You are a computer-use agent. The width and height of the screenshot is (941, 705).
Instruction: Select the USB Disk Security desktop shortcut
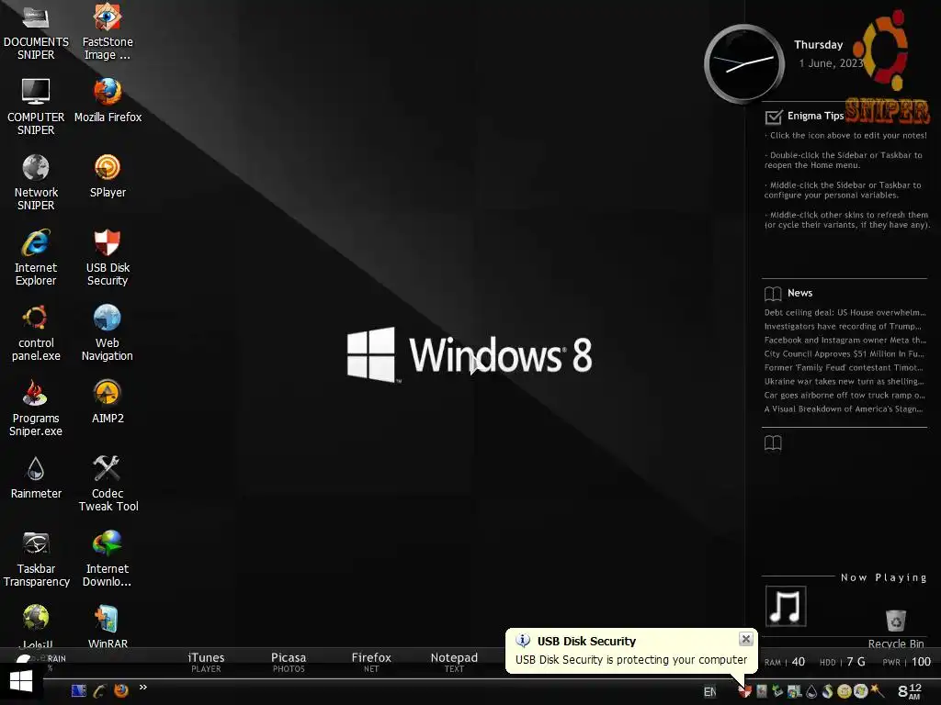click(108, 258)
